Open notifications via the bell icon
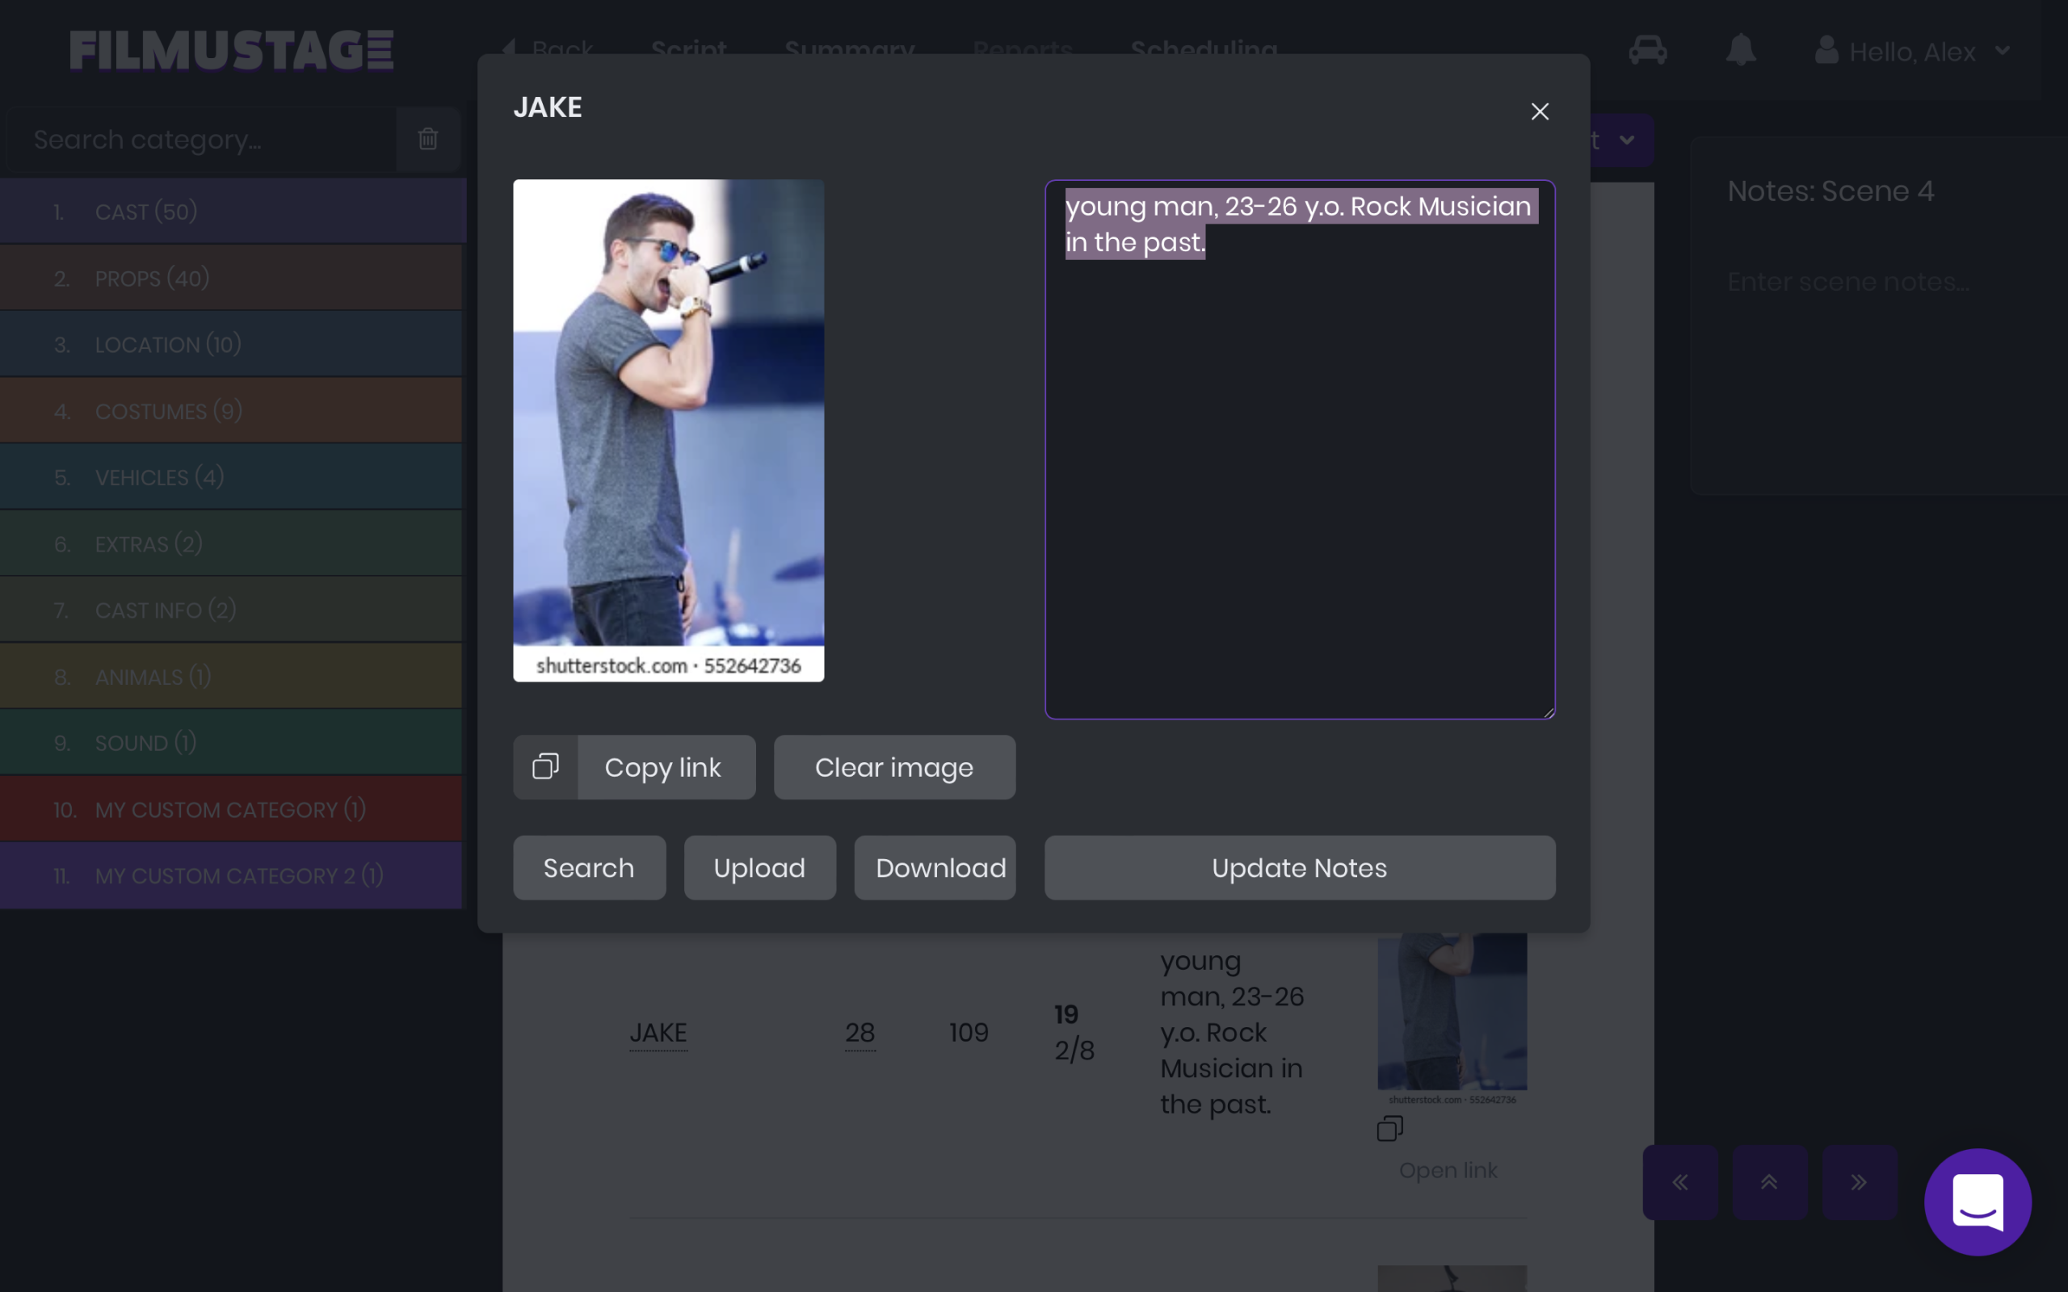Image resolution: width=2068 pixels, height=1292 pixels. [1741, 51]
